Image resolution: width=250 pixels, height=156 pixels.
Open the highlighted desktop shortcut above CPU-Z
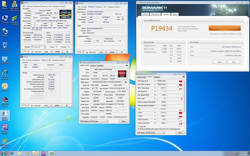[x=5, y=115]
